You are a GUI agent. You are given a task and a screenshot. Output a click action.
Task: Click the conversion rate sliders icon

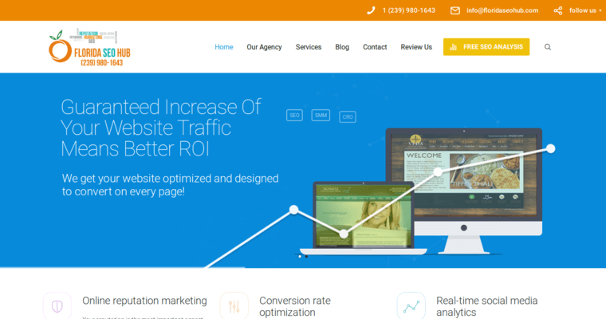click(x=234, y=306)
